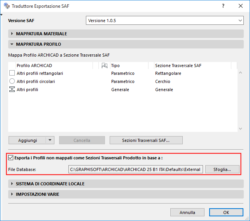
Task: Click the profile list scroll up arrow
Action: pyautogui.click(x=241, y=73)
